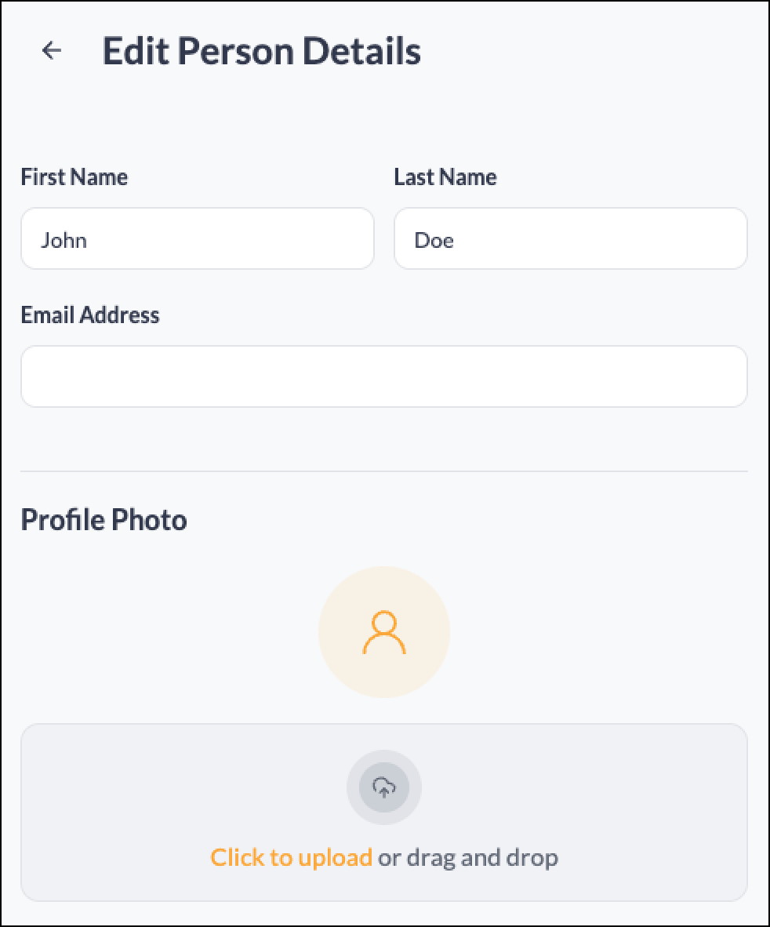Focus the empty Email Address field
770x927 pixels.
coord(384,376)
